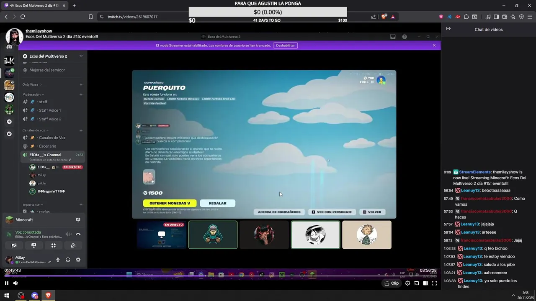536x301 pixels.
Task: Click the REGALAR button
Action: (217, 203)
